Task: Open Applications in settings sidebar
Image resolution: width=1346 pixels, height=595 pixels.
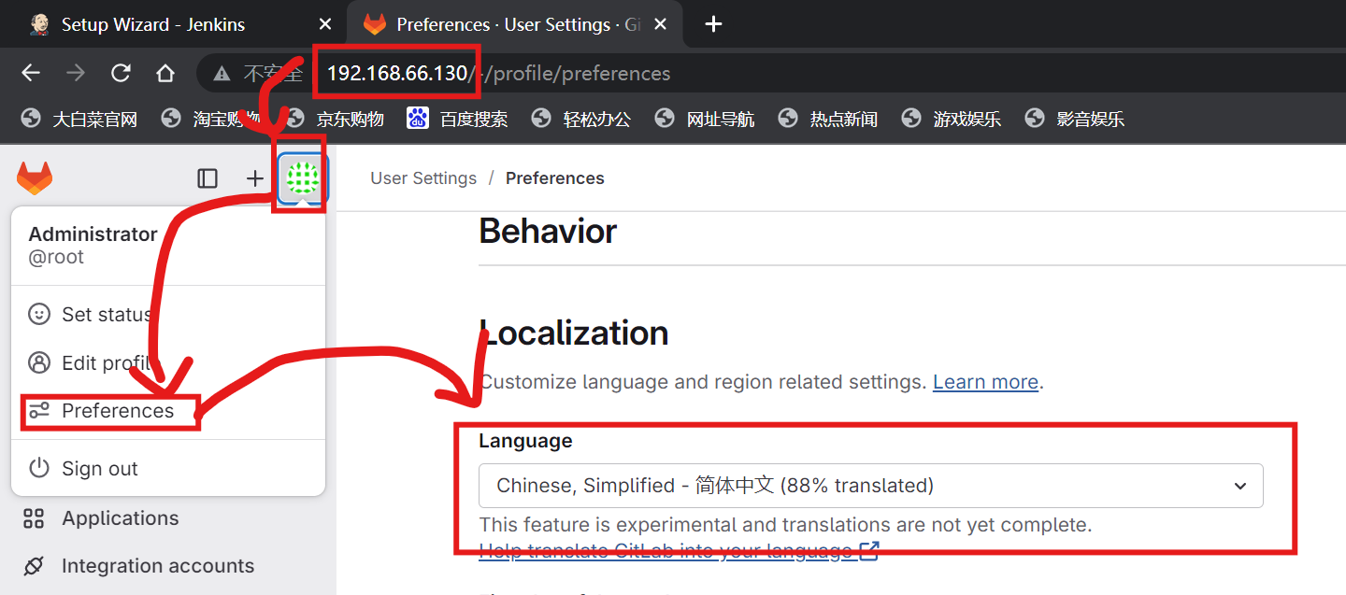Action: 121,518
